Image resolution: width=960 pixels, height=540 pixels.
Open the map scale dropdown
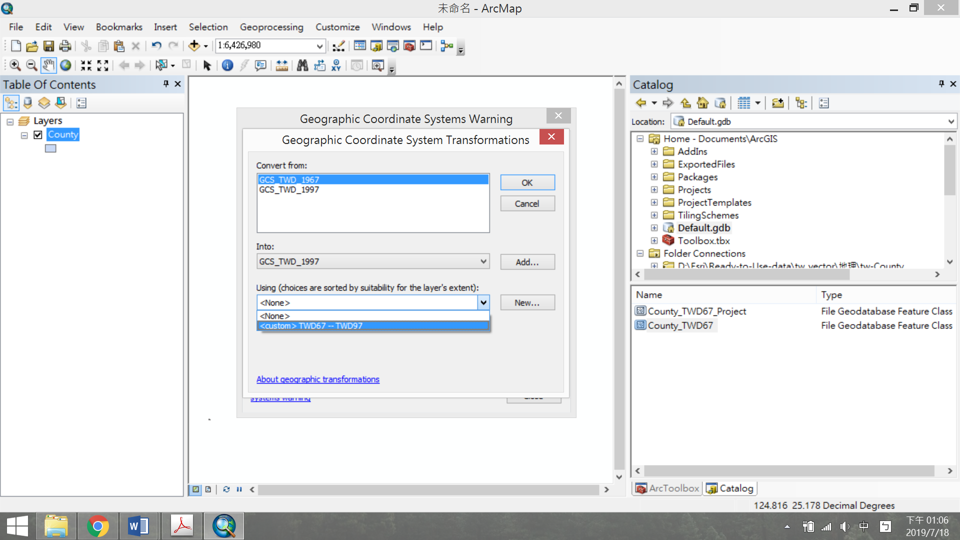[319, 46]
